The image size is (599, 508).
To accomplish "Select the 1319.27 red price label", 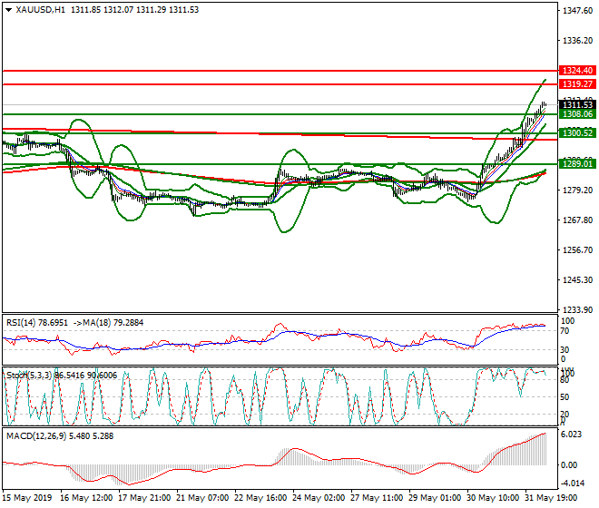I will tap(577, 83).
